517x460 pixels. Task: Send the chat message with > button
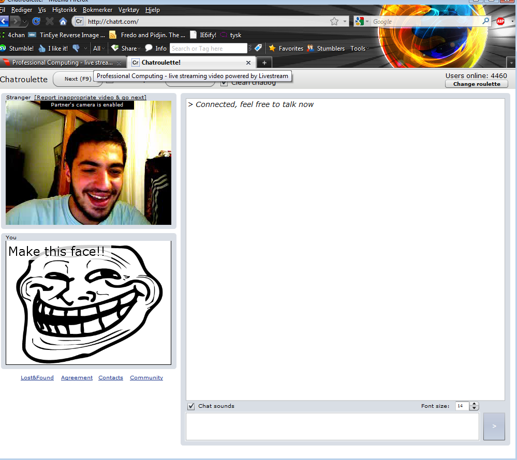tap(494, 426)
